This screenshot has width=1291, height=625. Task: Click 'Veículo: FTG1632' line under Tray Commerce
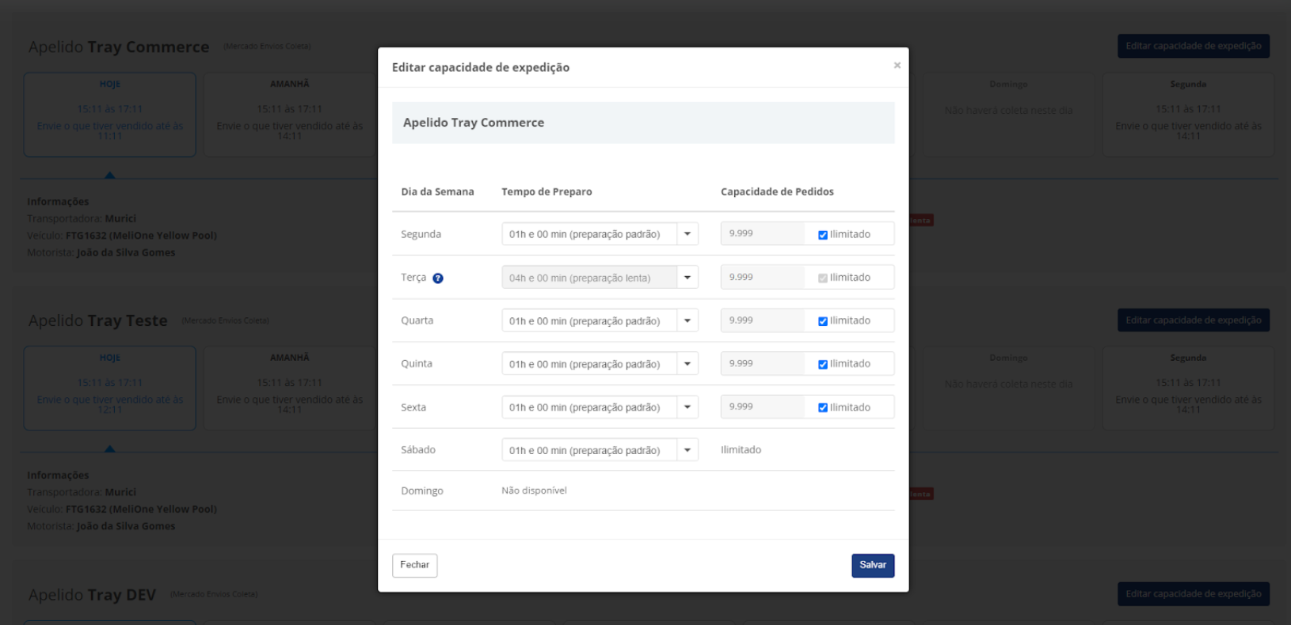tap(122, 235)
